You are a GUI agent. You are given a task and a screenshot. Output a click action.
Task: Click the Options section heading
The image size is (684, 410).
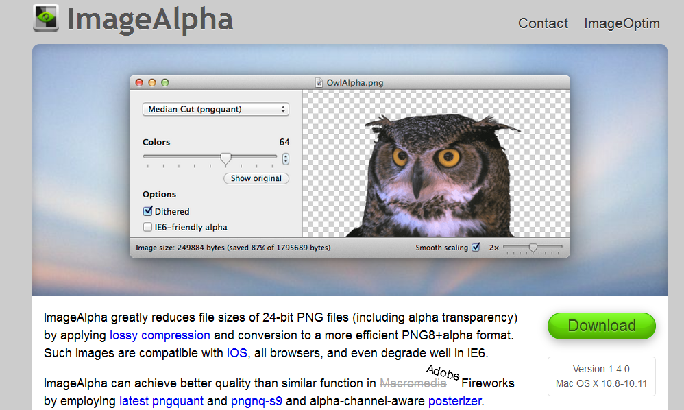(x=159, y=194)
